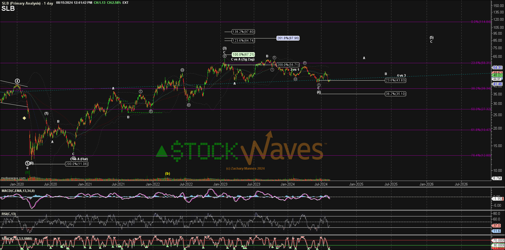Click the motivewave.com text
This screenshot has height=250, width=505.
(13, 178)
